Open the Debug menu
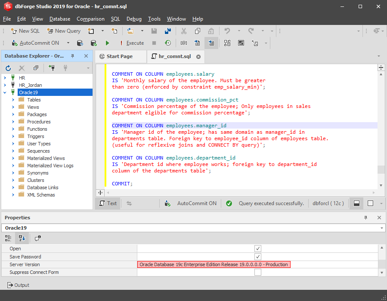This screenshot has height=301, width=387. [x=134, y=19]
